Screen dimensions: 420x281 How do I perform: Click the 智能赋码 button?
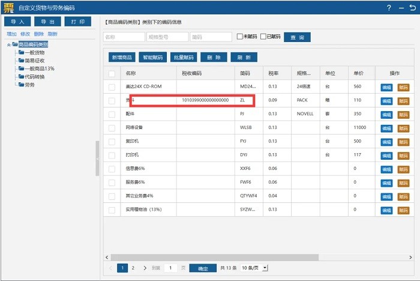click(x=152, y=58)
